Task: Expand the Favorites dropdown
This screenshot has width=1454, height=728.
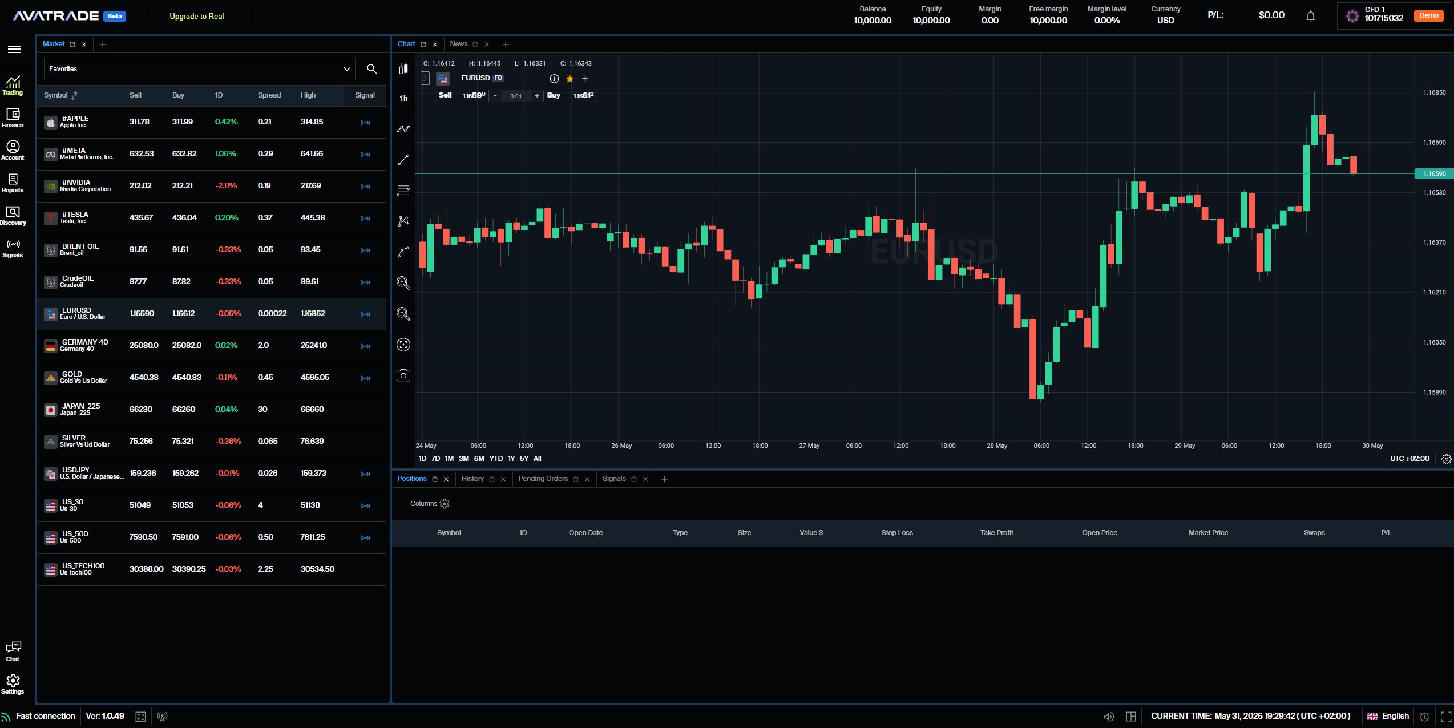Action: pos(199,69)
